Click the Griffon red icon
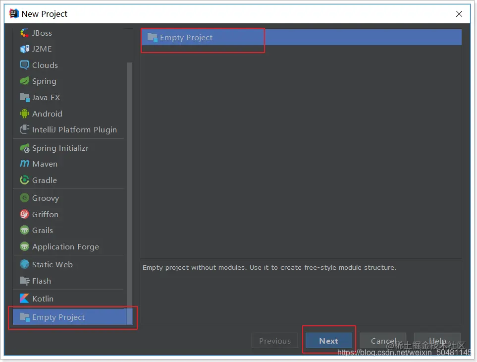This screenshot has width=477, height=362. point(24,214)
